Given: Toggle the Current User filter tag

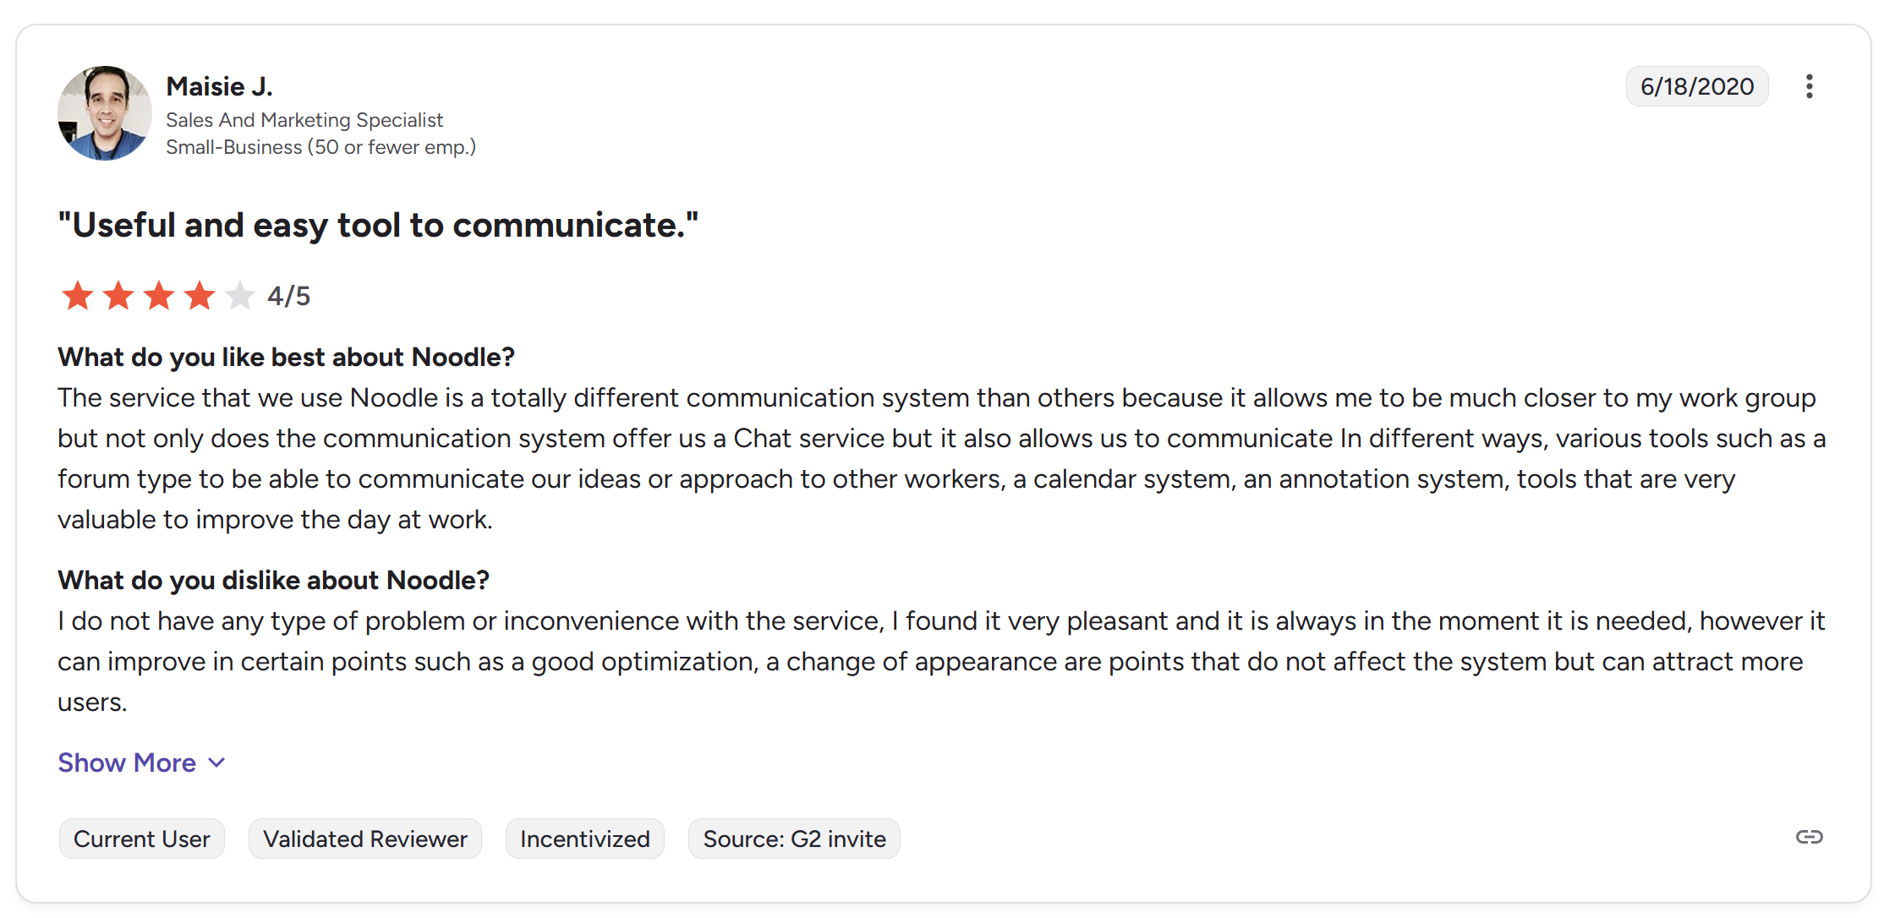Looking at the screenshot, I should (x=141, y=838).
